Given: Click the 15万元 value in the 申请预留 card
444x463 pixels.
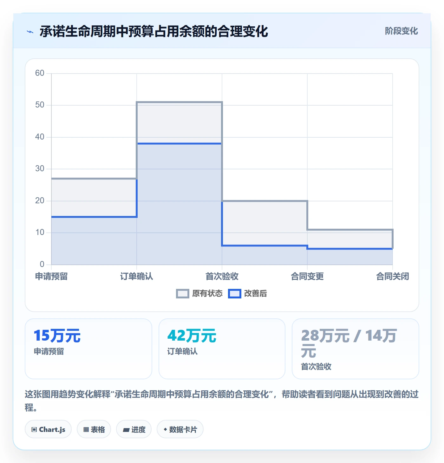Looking at the screenshot, I should (57, 336).
